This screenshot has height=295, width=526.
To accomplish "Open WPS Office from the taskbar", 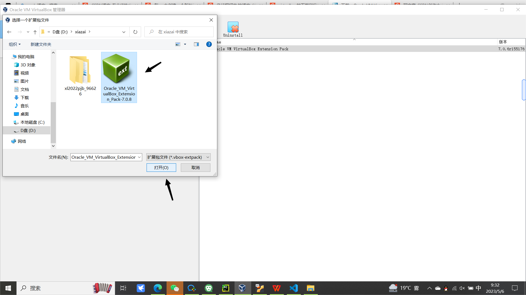I will click(x=277, y=288).
